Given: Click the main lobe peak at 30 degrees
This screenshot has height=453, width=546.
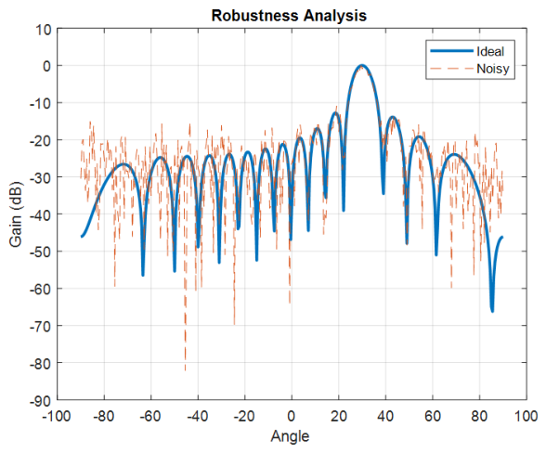Looking at the screenshot, I should coord(362,66).
